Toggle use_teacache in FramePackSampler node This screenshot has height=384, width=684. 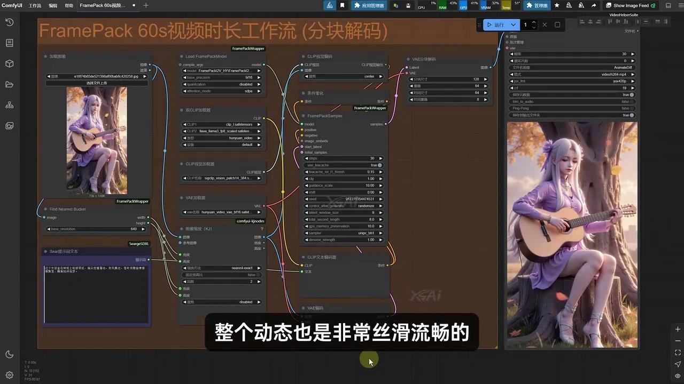379,165
